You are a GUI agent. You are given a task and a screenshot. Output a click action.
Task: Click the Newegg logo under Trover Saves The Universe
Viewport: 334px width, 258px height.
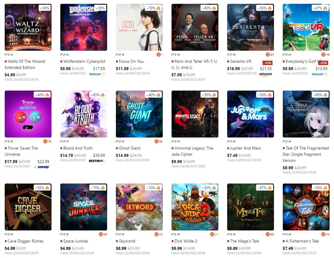[42, 167]
